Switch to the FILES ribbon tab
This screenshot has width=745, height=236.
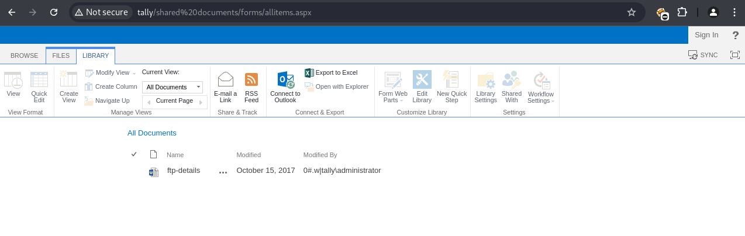click(x=61, y=55)
